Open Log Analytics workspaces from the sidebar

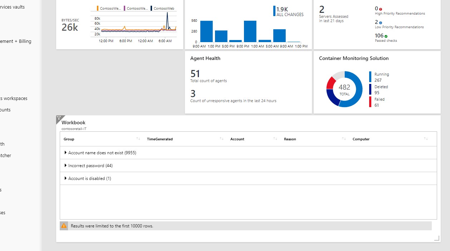pos(14,98)
